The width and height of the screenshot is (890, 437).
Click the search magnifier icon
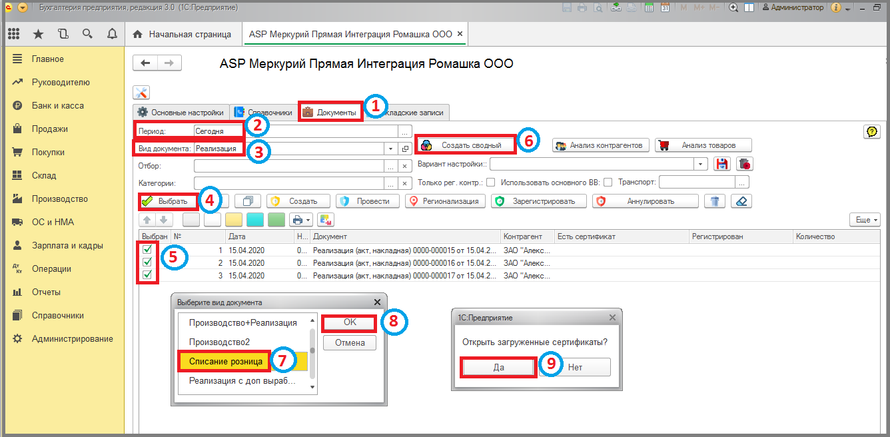[87, 34]
